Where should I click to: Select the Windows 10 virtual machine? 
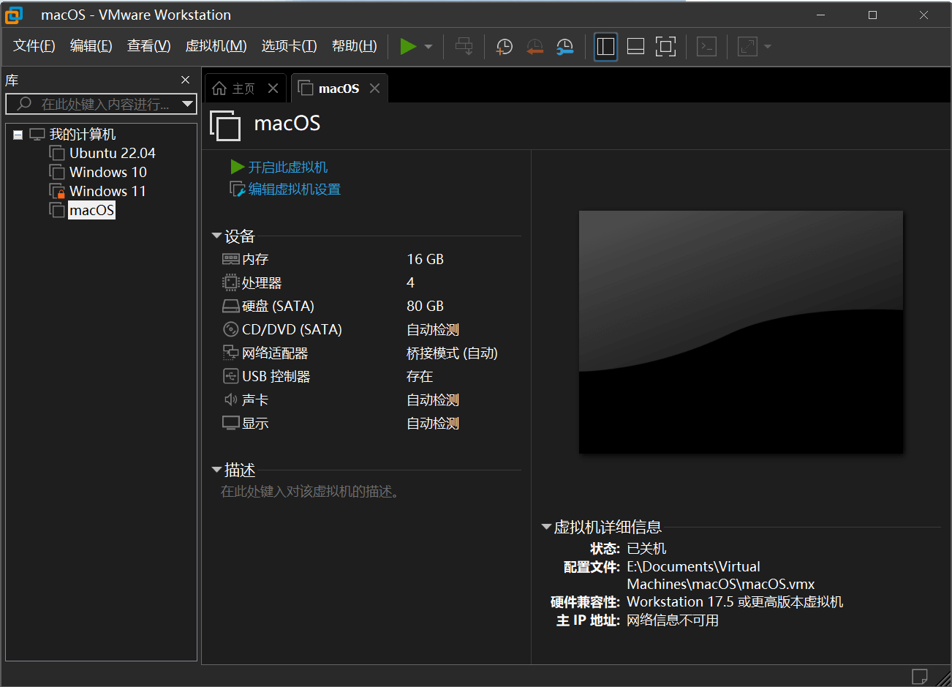(x=107, y=172)
